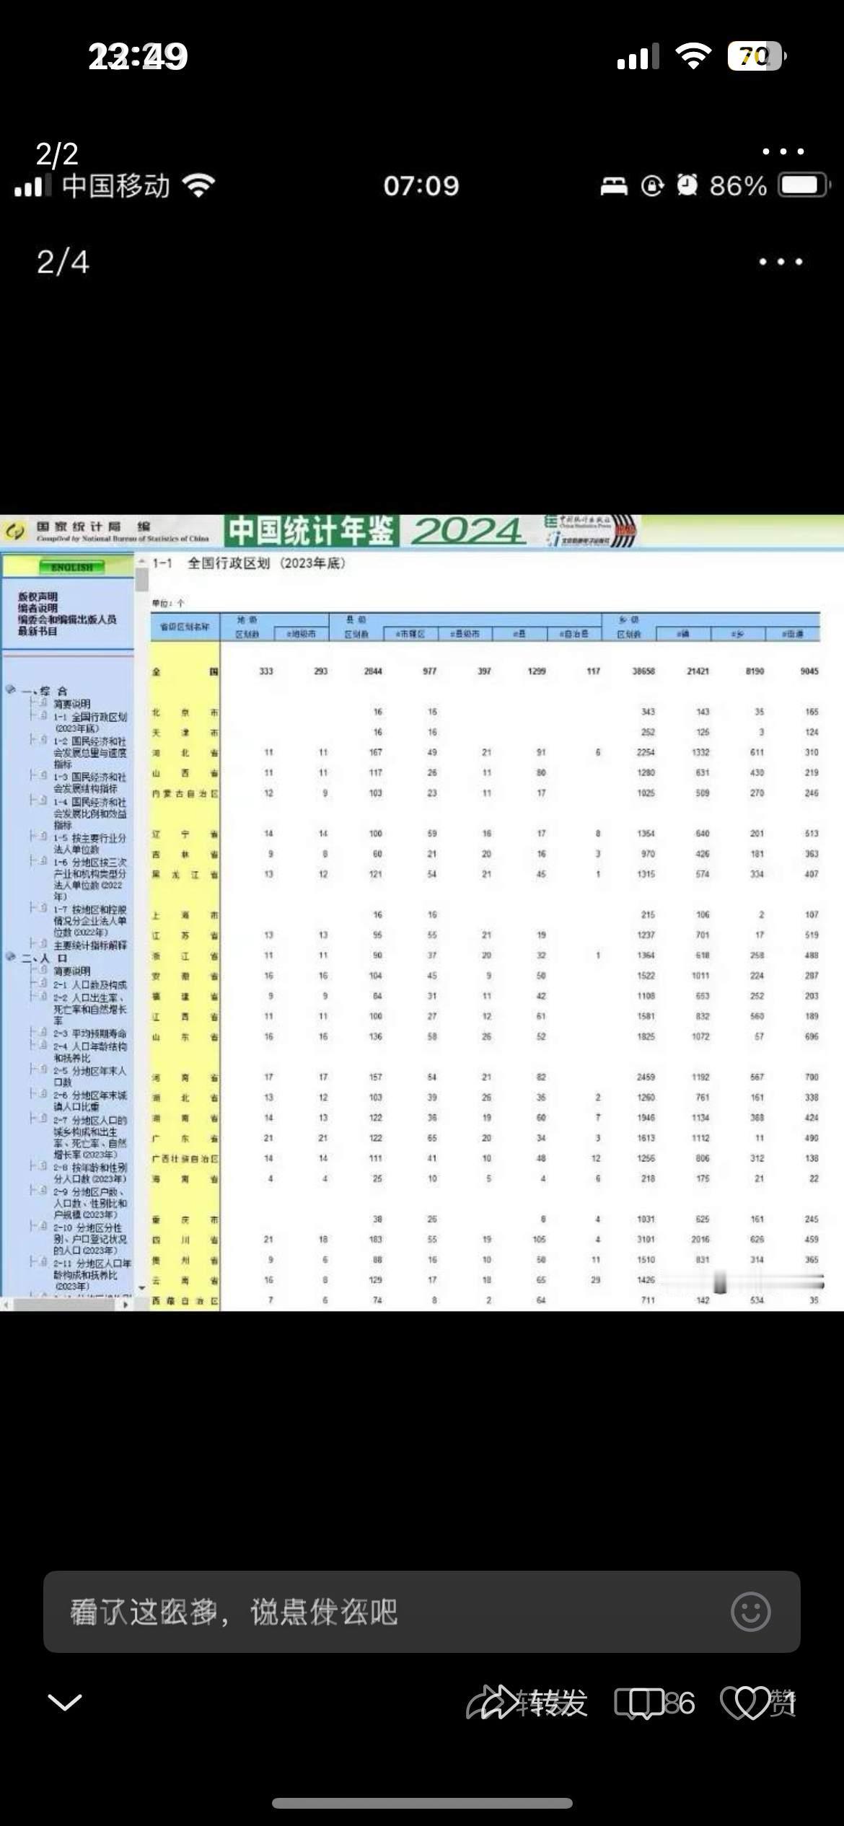Open the emoji picker smiley icon
The width and height of the screenshot is (844, 1826).
(x=751, y=1612)
